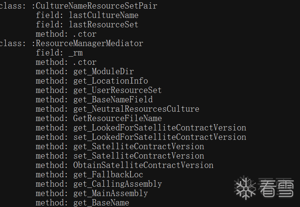Click set_LookedForSatelliteContractVersion method text
This screenshot has height=207, width=300.
tap(160, 137)
